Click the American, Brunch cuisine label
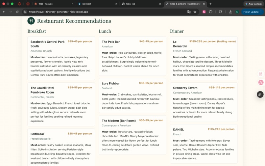This screenshot has width=265, height=166. click(x=41, y=51)
